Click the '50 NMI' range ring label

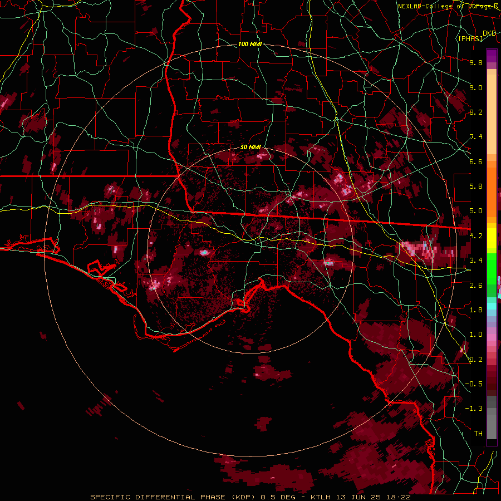(251, 148)
